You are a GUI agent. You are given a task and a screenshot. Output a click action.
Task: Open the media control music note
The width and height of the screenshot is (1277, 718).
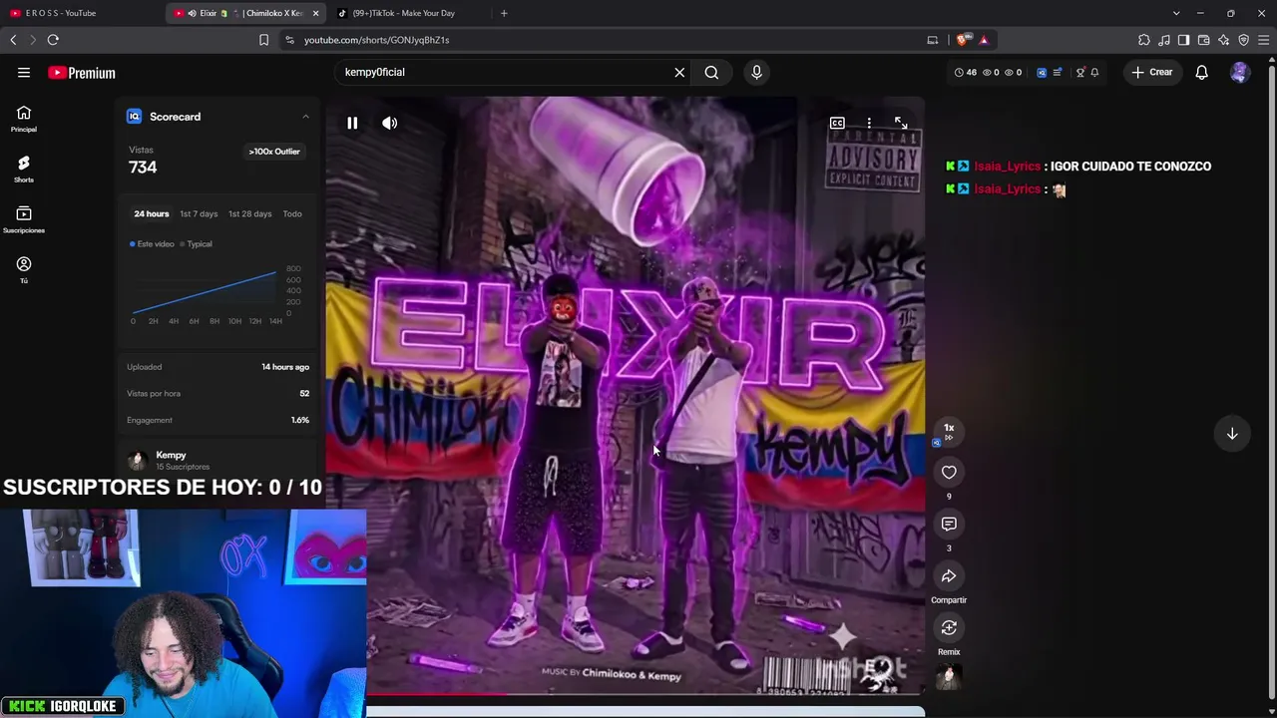pos(1164,40)
